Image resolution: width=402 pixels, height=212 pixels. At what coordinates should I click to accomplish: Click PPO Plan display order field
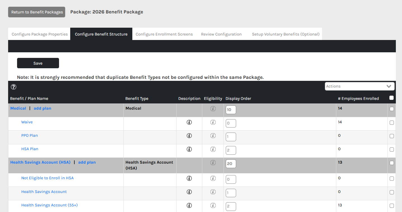231,137
